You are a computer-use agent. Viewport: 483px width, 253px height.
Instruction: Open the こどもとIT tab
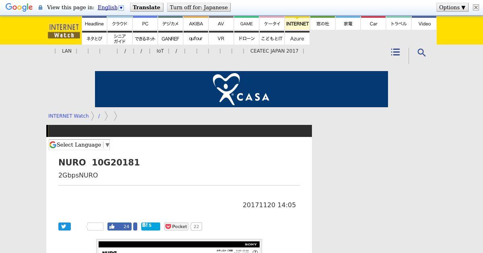click(272, 38)
